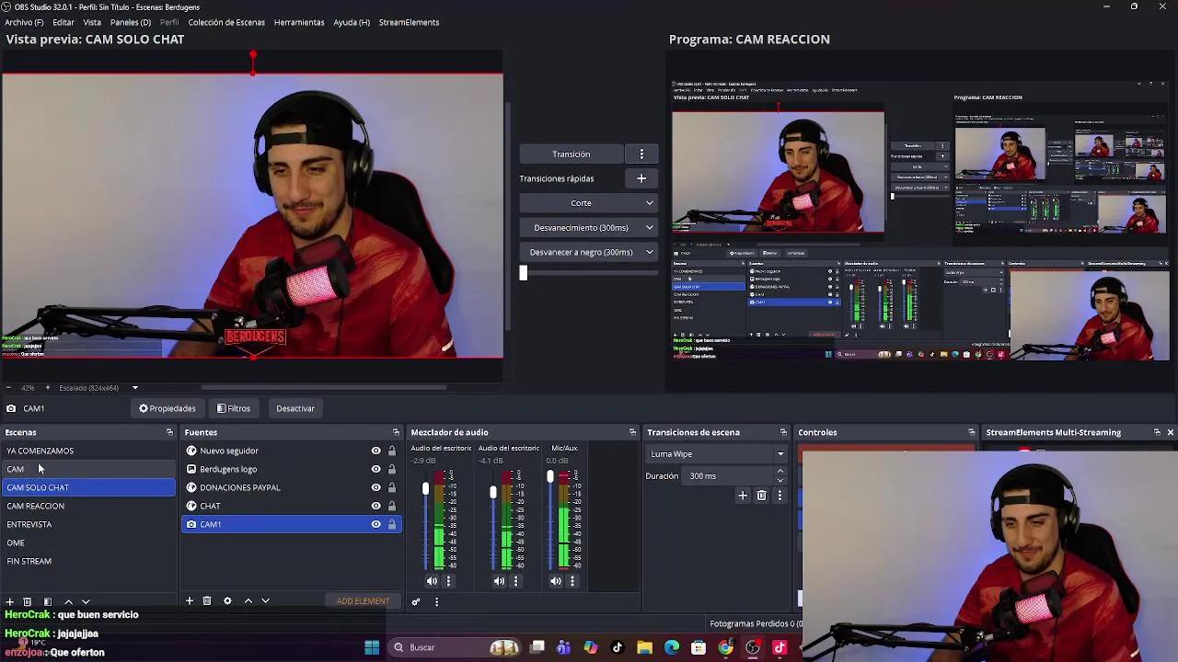Adjust the Mic/Aux volume fader

click(549, 477)
